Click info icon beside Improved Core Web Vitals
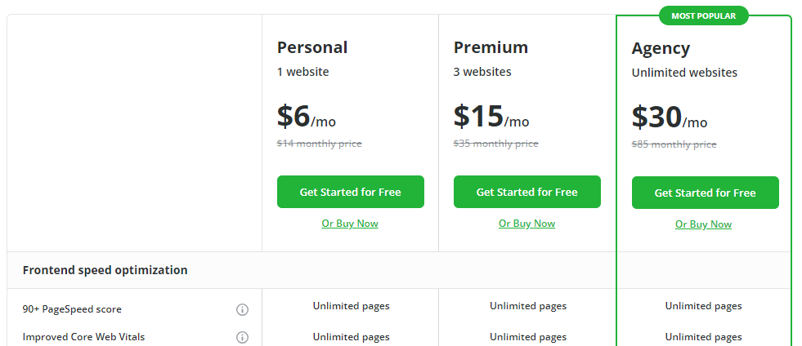Screen dimensions: 802x346 [x=243, y=337]
